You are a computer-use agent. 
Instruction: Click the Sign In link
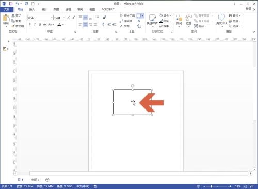[x=248, y=9]
